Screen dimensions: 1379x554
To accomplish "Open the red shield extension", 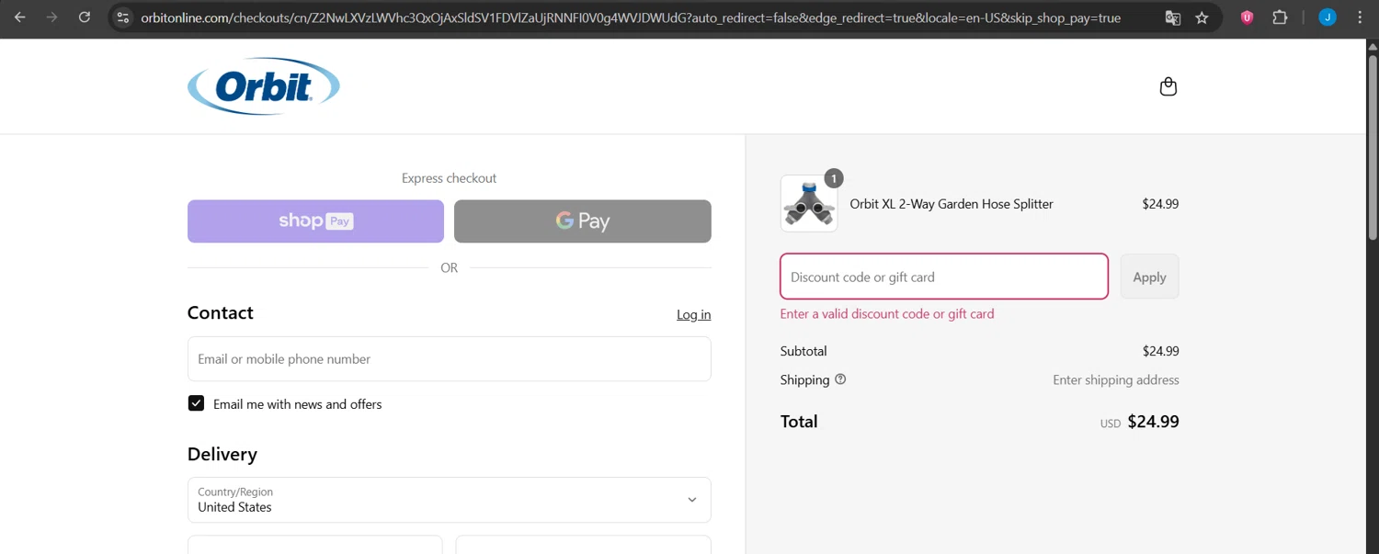I will coord(1247,17).
